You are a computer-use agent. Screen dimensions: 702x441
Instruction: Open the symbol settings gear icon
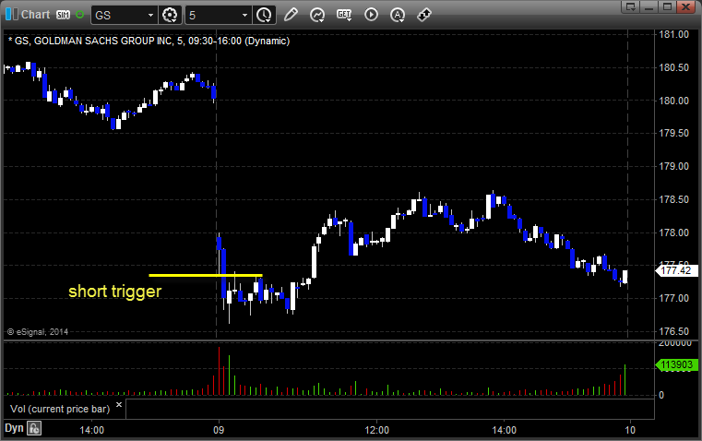(170, 15)
